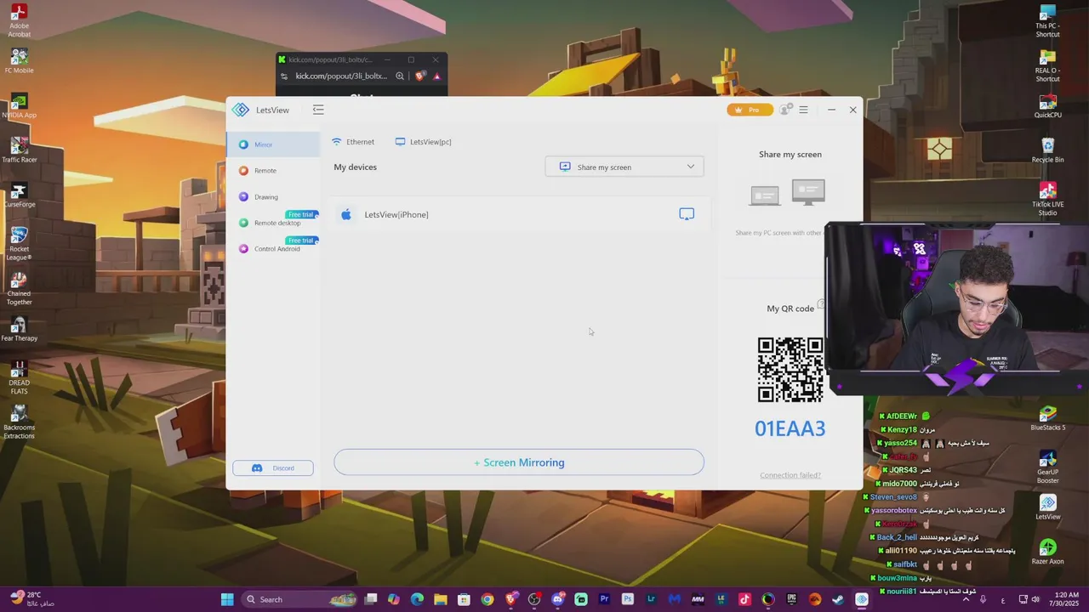
Task: Click the QR code image
Action: [790, 370]
